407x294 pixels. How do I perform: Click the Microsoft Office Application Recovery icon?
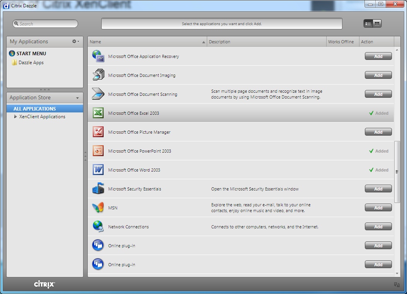(98, 56)
